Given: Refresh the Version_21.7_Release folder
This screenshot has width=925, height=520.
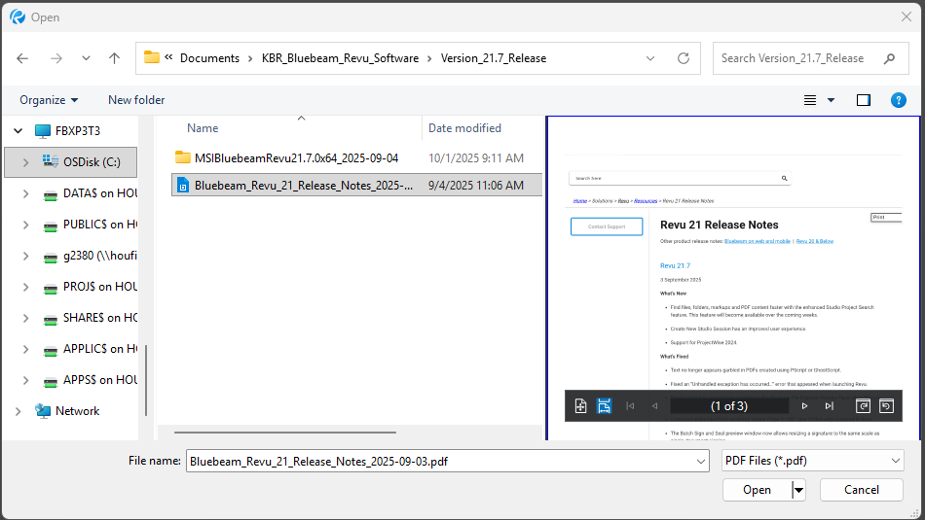Looking at the screenshot, I should (x=684, y=58).
